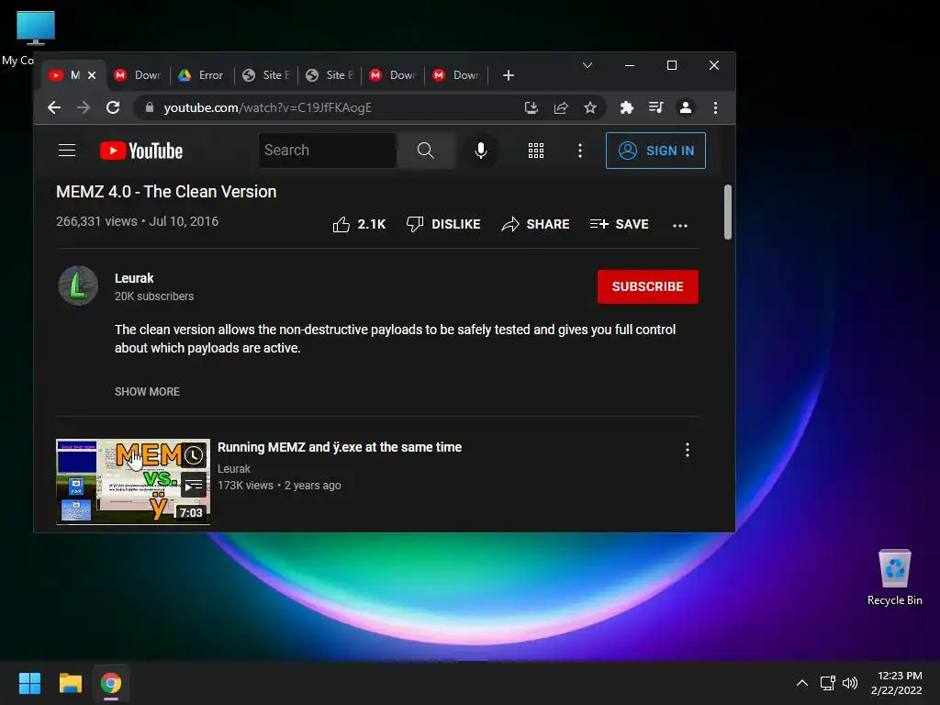Open the Chrome extensions puzzle icon

pyautogui.click(x=626, y=108)
